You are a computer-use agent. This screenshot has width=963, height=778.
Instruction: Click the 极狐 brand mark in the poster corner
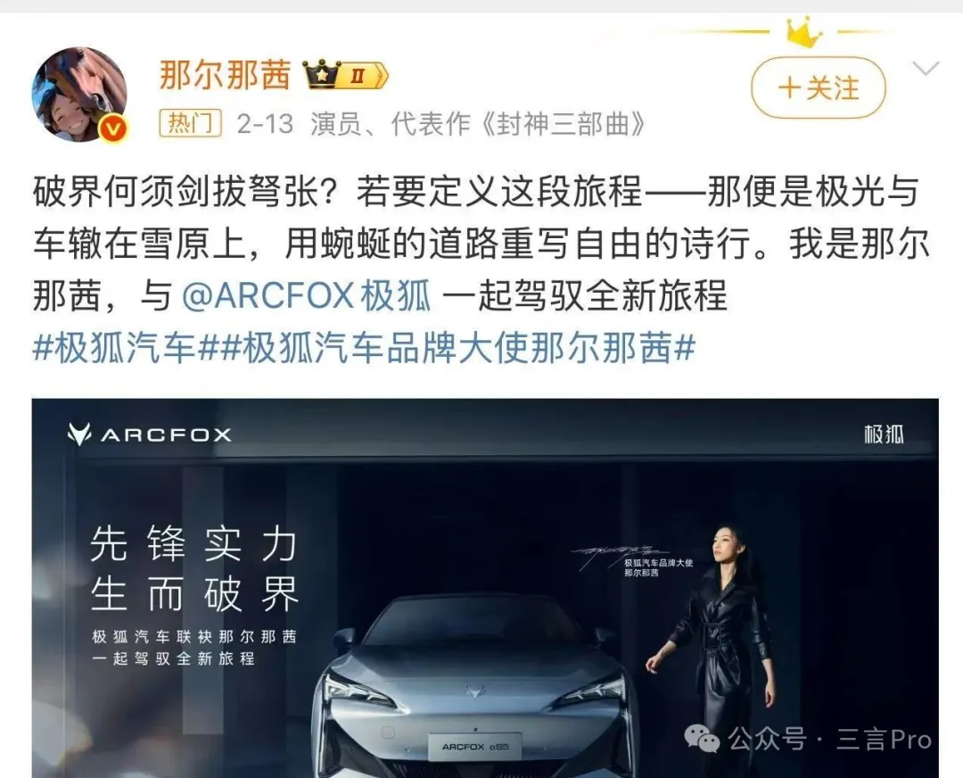883,435
